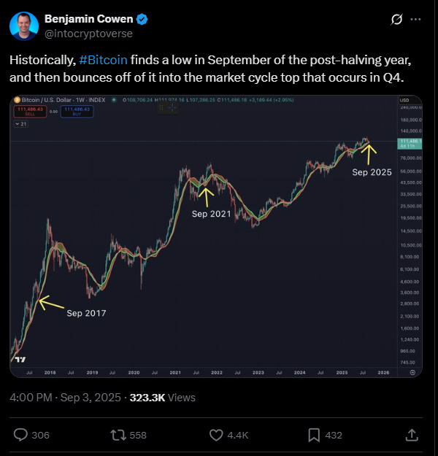Like the post with the heart icon
The height and width of the screenshot is (456, 438).
[216, 435]
